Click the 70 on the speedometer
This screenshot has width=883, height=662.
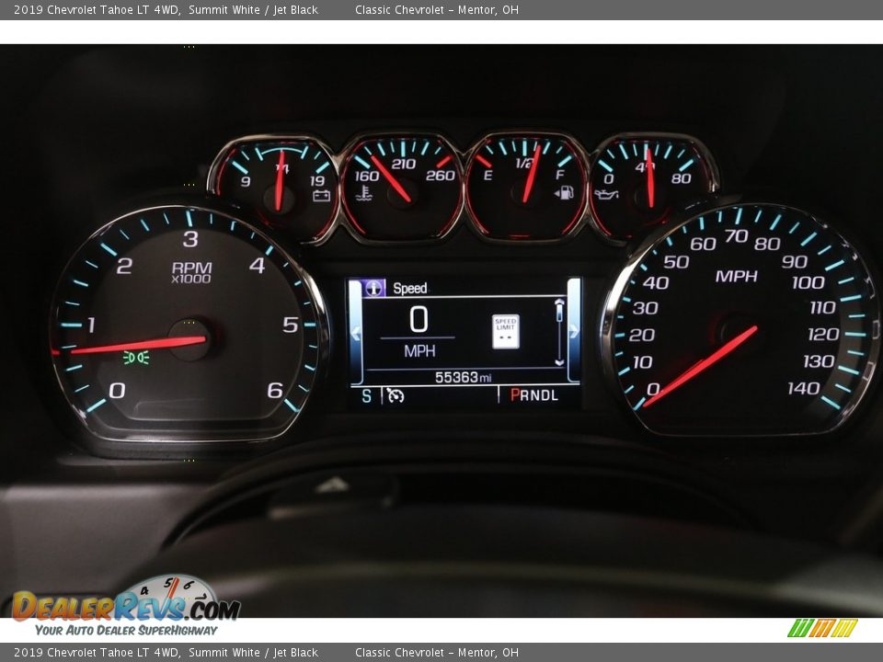tap(736, 236)
